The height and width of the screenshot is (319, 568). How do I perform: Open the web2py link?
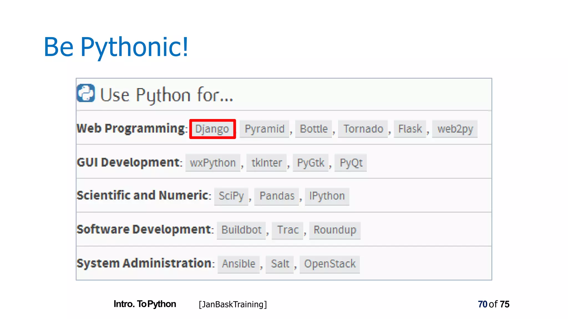(x=455, y=129)
